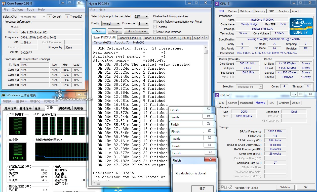Confirm the PI calculation done dialog
The width and height of the screenshot is (317, 192).
click(203, 188)
